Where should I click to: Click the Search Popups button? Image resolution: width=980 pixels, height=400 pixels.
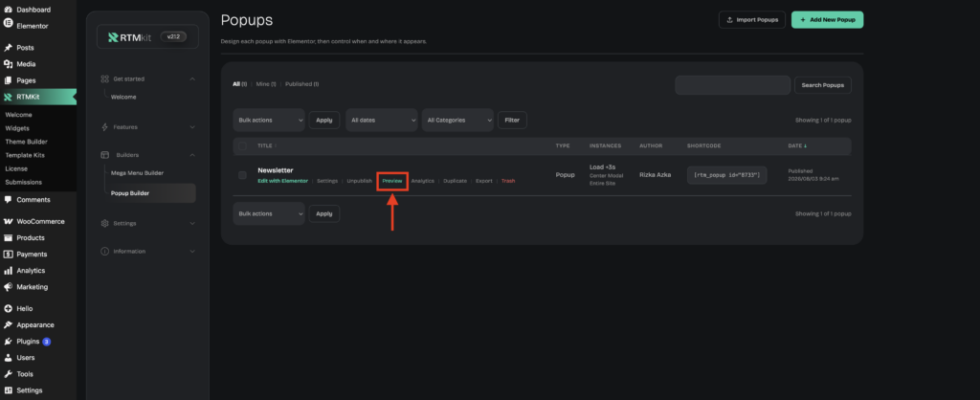822,85
